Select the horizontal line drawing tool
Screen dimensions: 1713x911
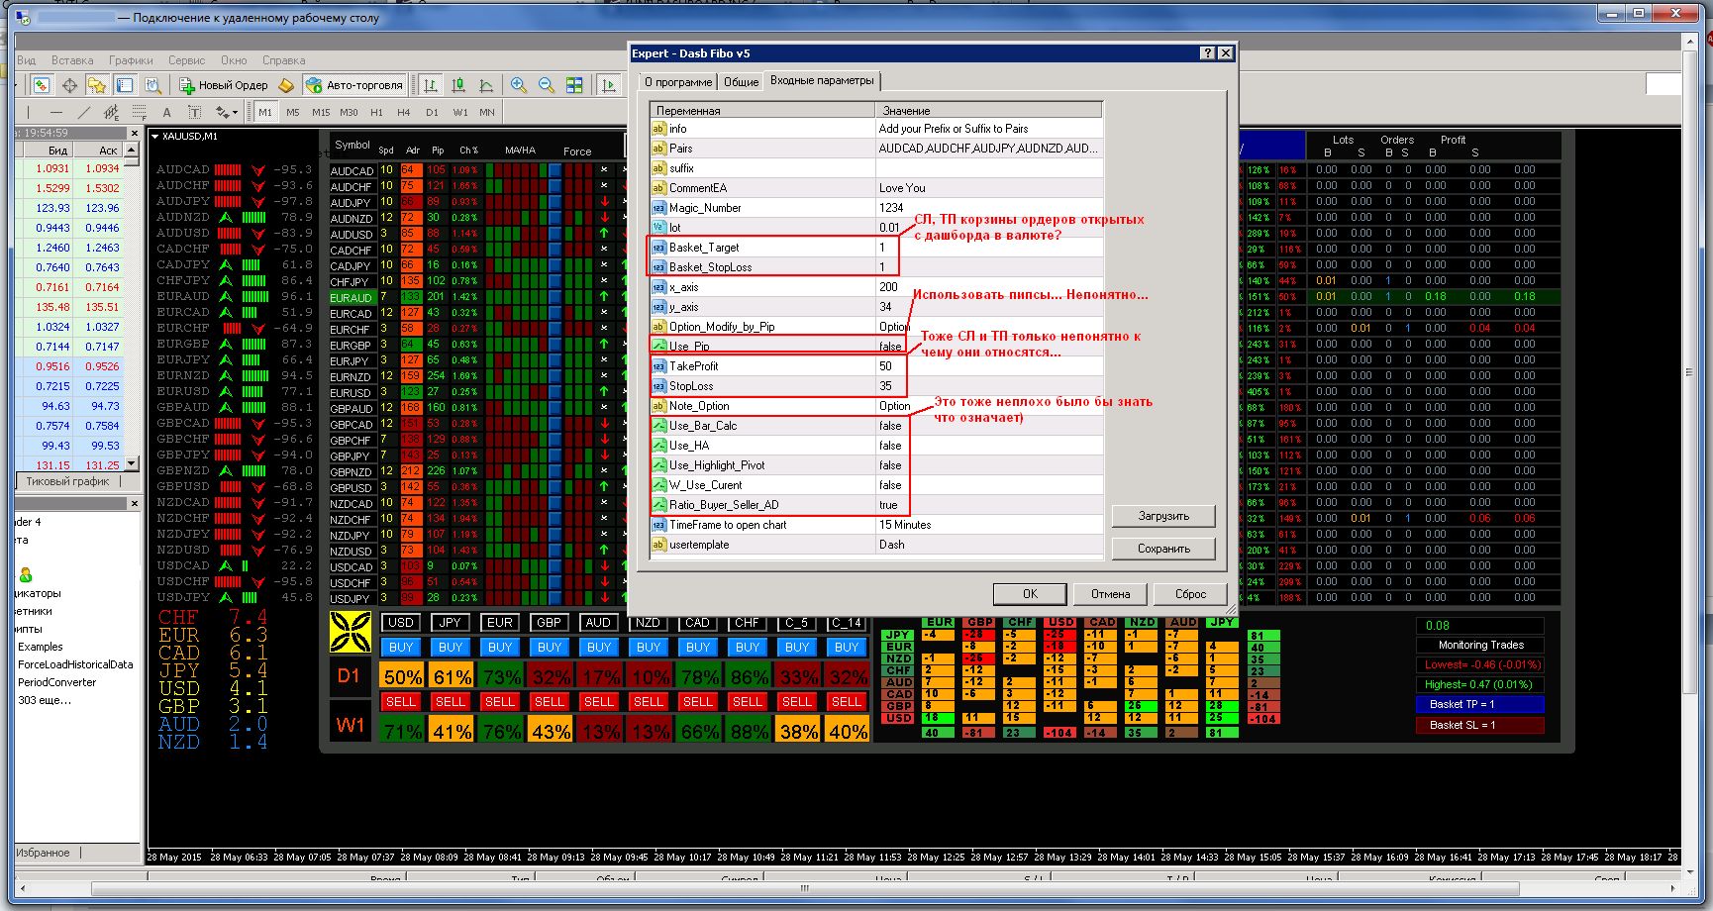(x=56, y=113)
